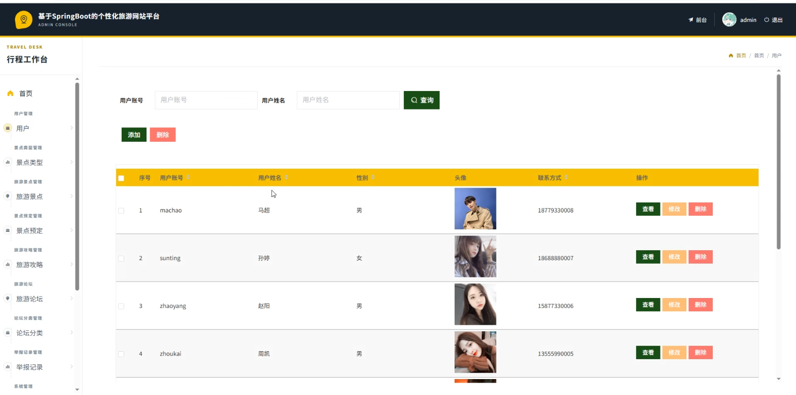Click the sidebar vertical scrollbar thumb
Screen dimensions: 796x395
77,187
